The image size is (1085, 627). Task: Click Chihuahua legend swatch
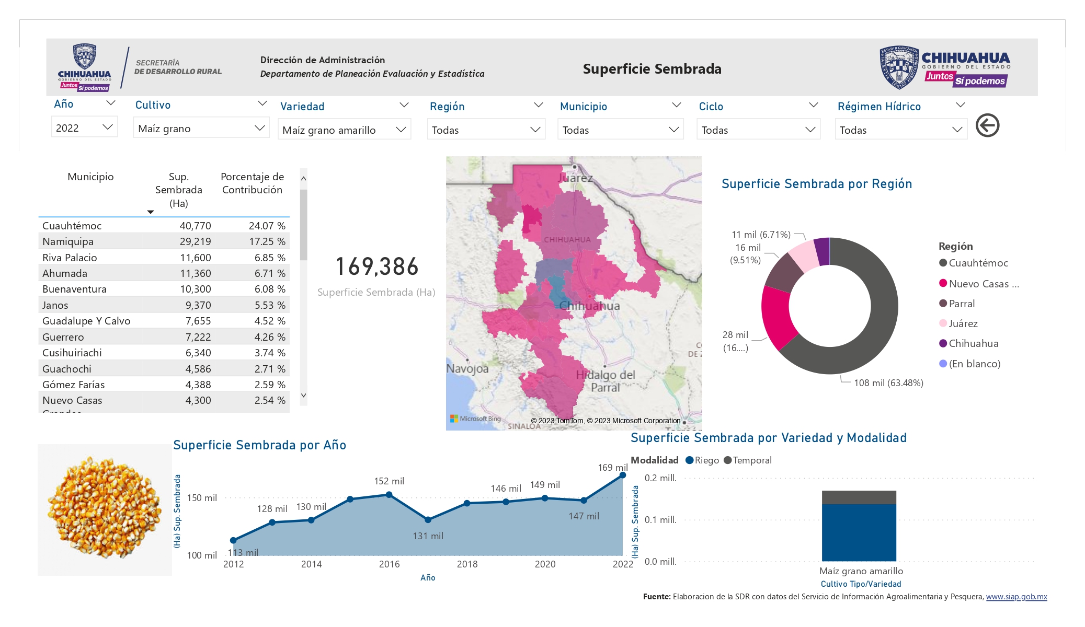(x=943, y=343)
